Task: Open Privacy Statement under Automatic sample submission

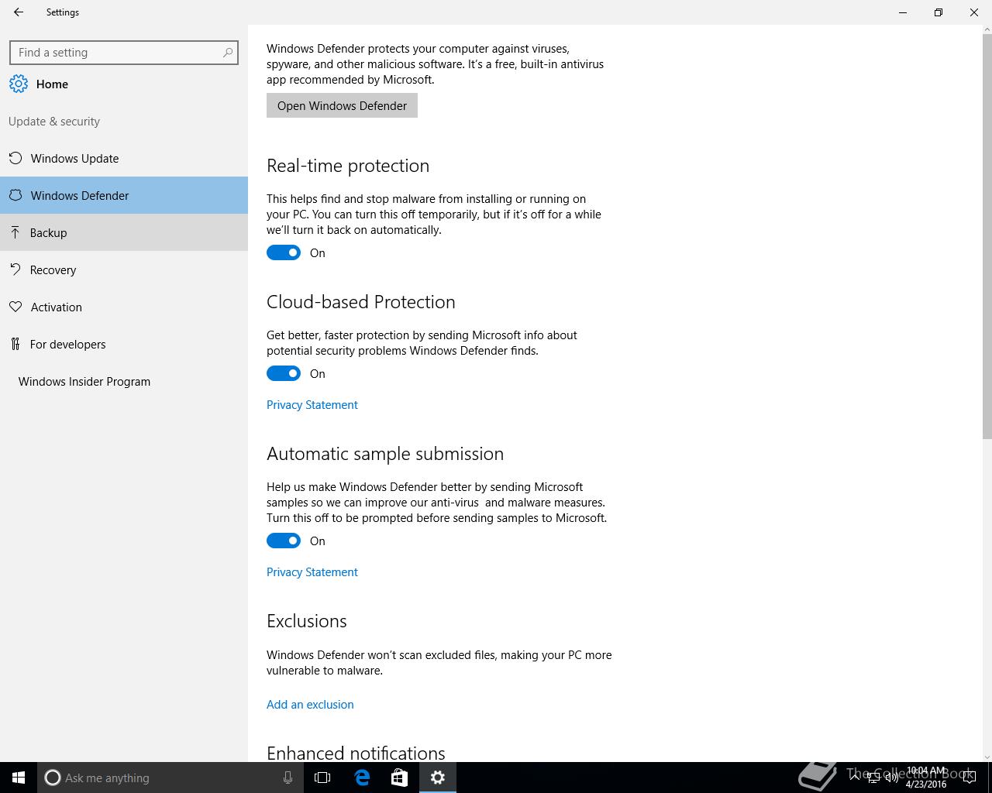Action: pos(312,572)
